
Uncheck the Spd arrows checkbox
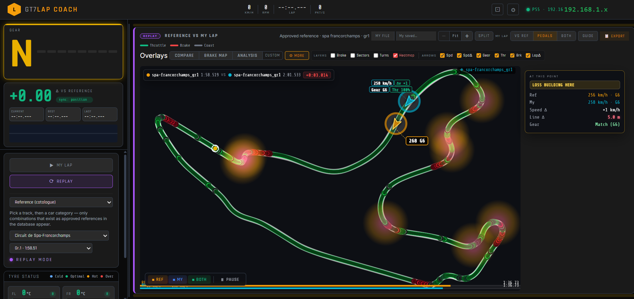(442, 56)
